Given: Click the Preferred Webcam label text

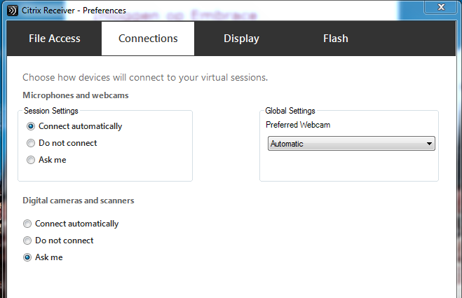Looking at the screenshot, I should pyautogui.click(x=298, y=125).
